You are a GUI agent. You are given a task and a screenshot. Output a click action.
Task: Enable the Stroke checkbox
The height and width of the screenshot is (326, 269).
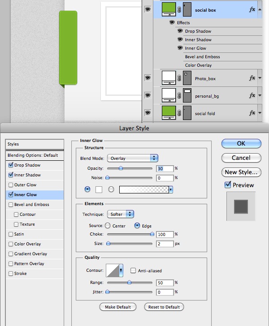11,274
